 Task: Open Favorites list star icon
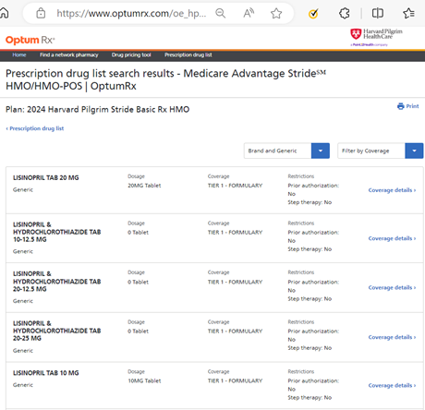pyautogui.click(x=408, y=13)
